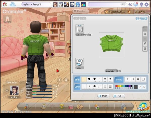The height and width of the screenshot is (118, 151).
Task: Open the gear settings icon
Action: [x=146, y=5]
